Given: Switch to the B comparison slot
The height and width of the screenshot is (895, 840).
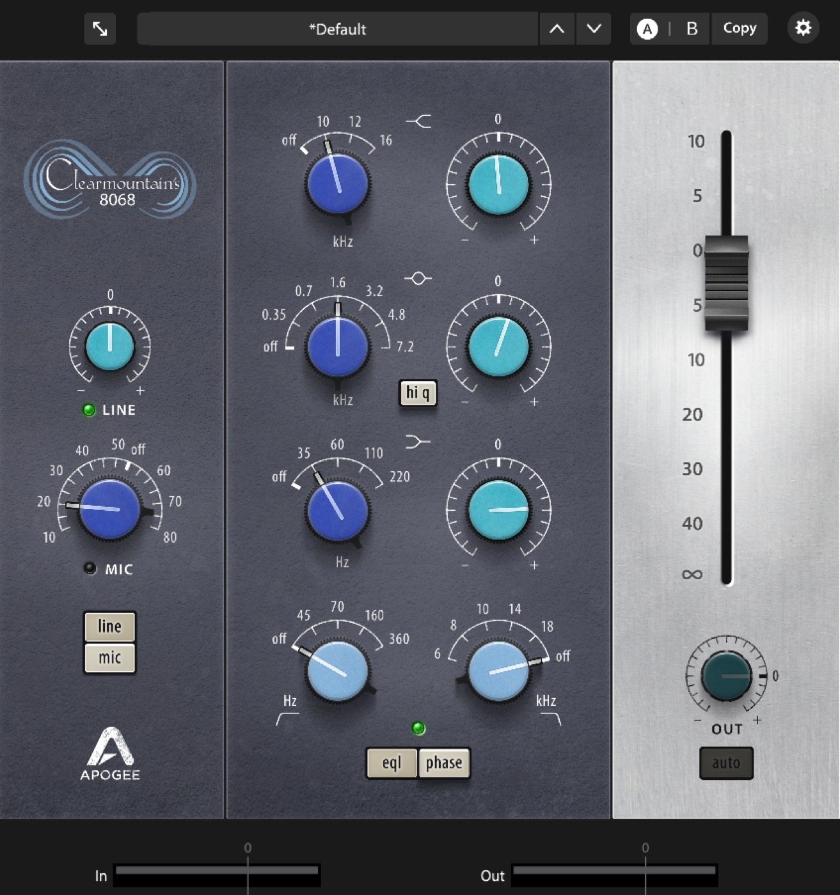Looking at the screenshot, I should tap(692, 29).
